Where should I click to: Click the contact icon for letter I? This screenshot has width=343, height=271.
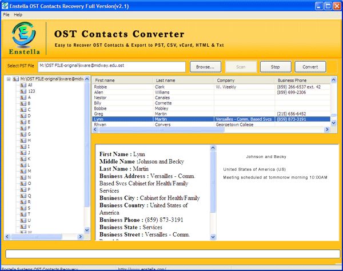[23, 147]
